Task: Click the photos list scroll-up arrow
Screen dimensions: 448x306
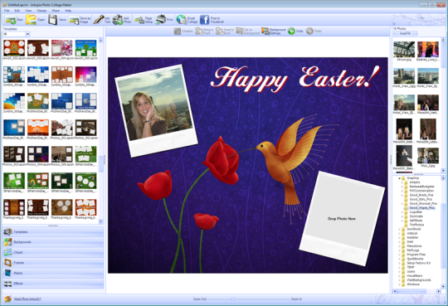Action: (443, 40)
